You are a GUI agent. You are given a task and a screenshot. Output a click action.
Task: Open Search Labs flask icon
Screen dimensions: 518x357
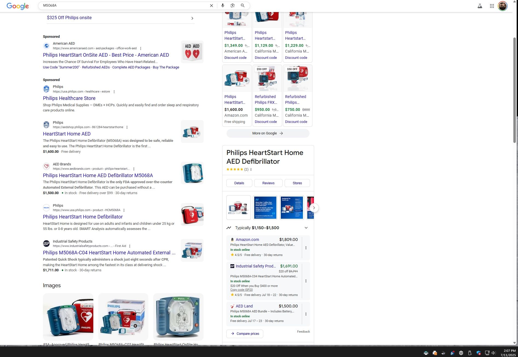(480, 6)
